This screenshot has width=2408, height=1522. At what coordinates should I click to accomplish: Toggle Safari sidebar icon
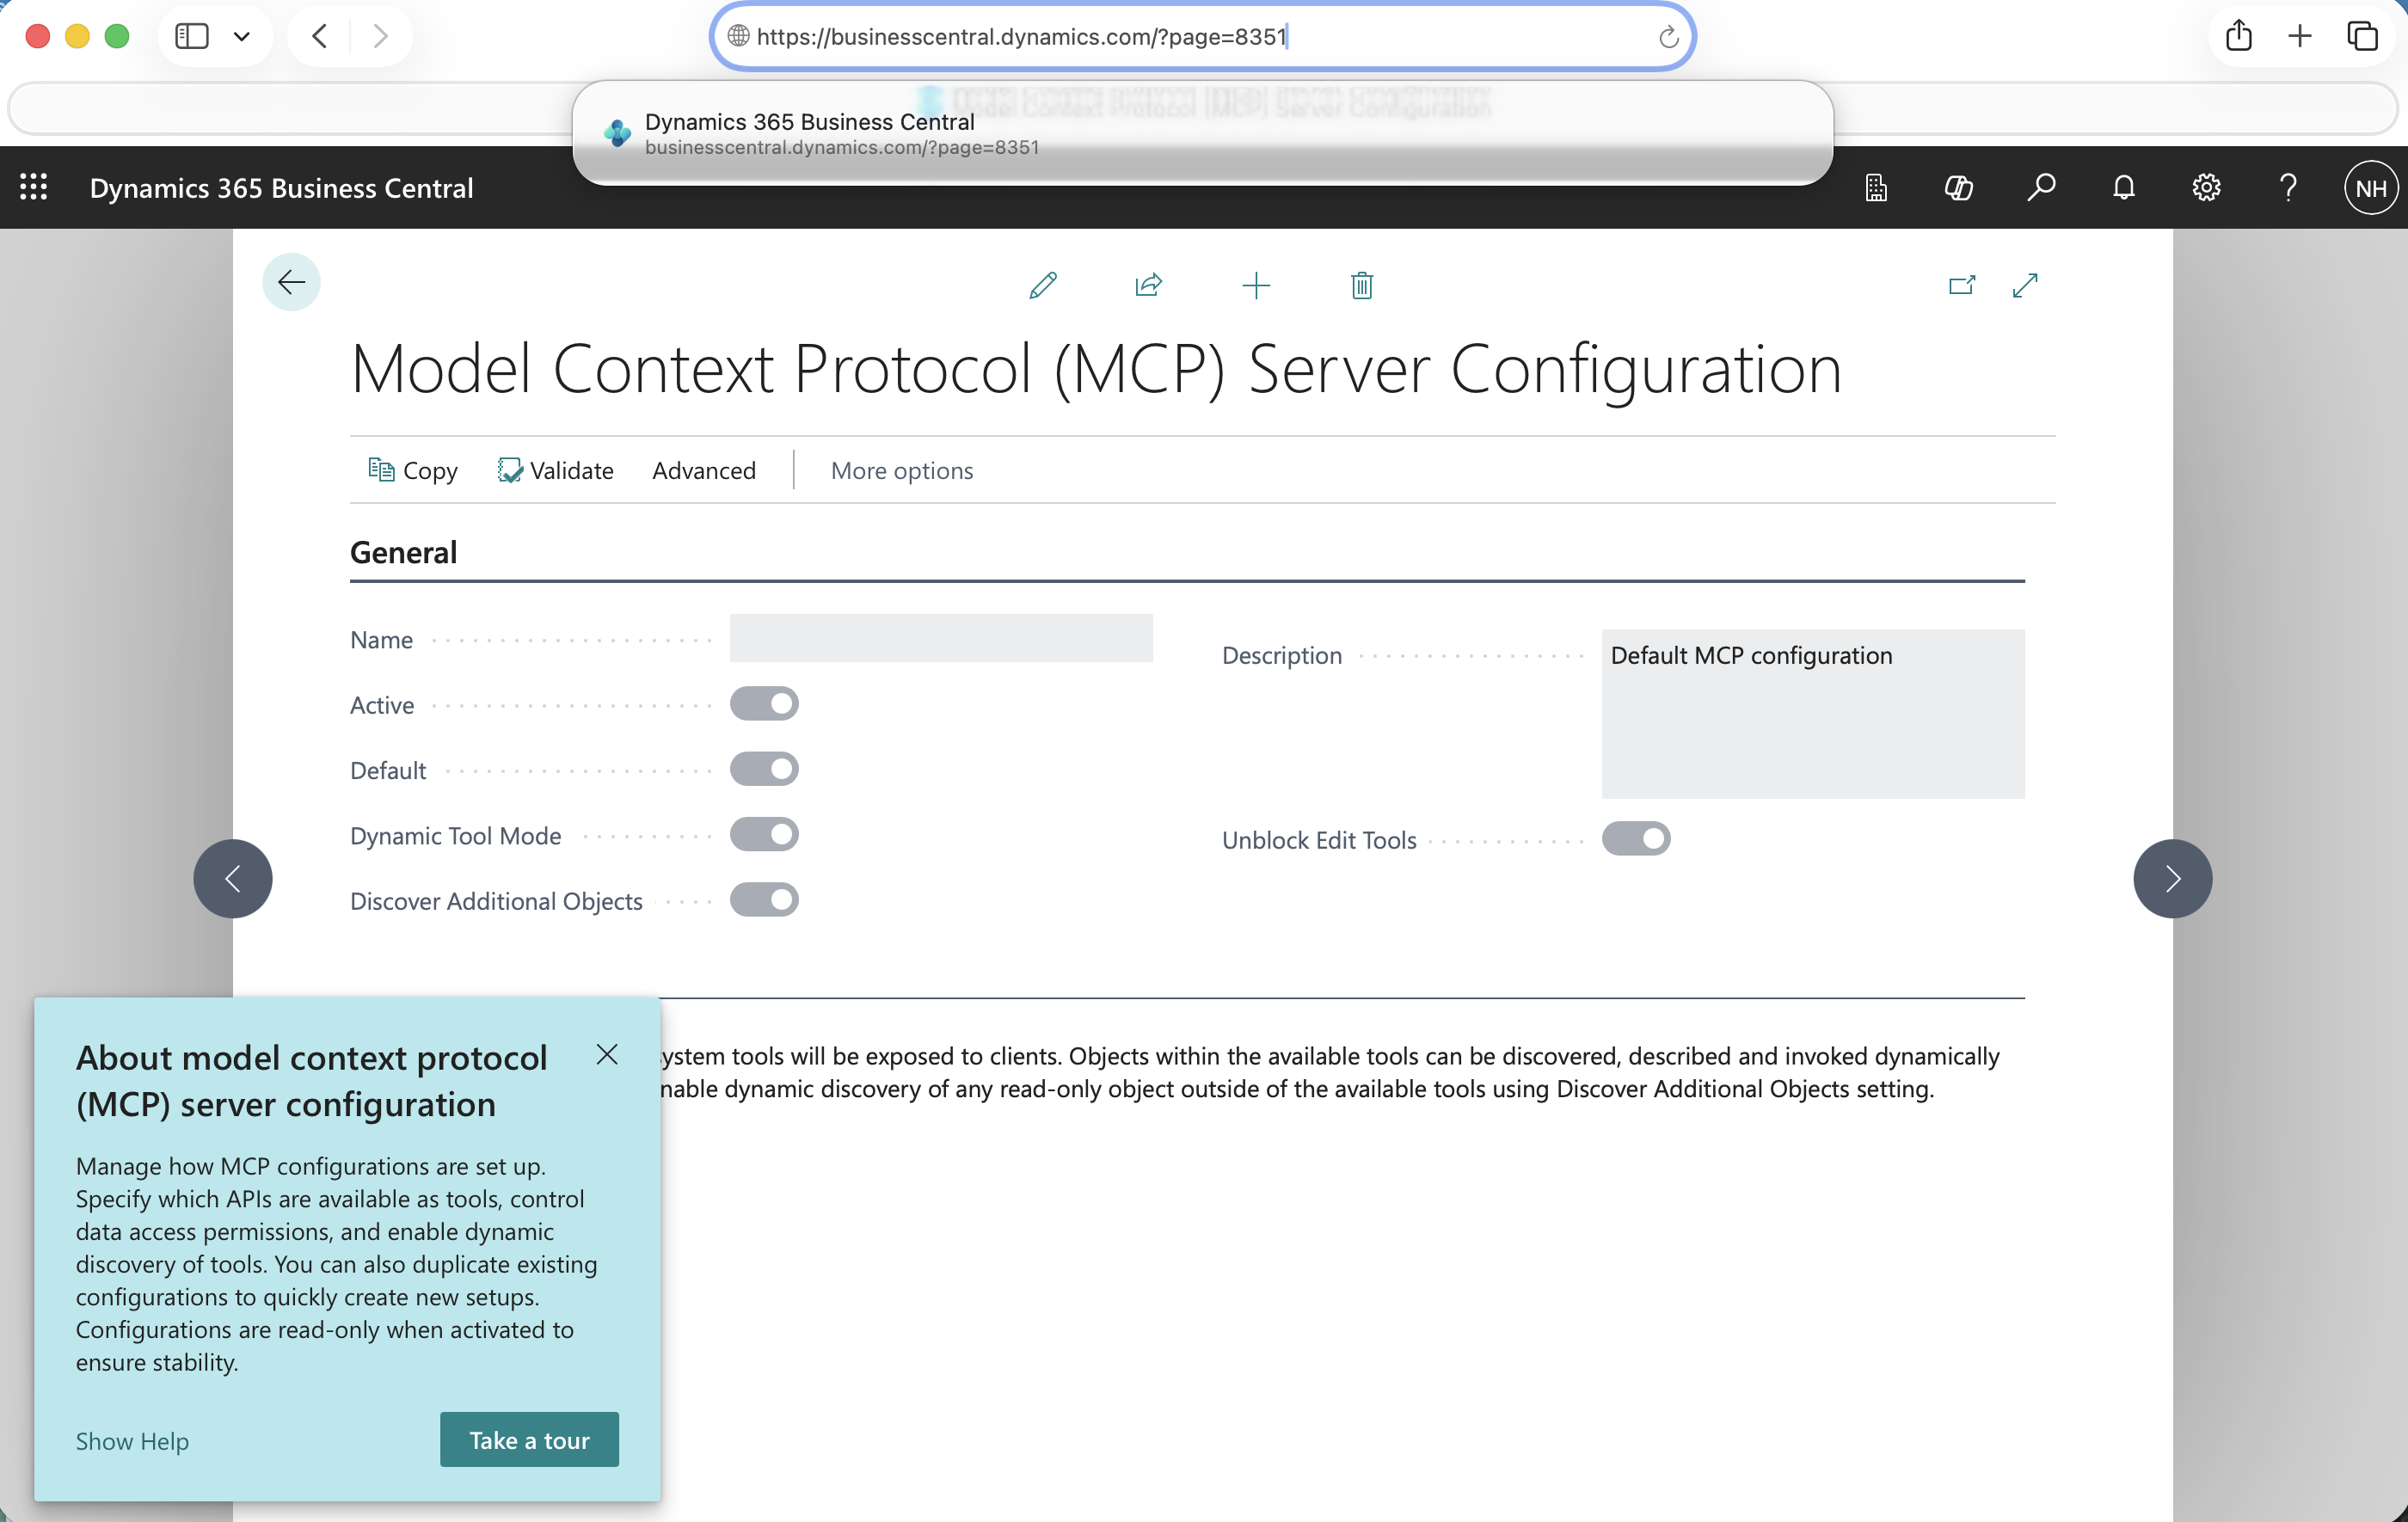[x=191, y=37]
